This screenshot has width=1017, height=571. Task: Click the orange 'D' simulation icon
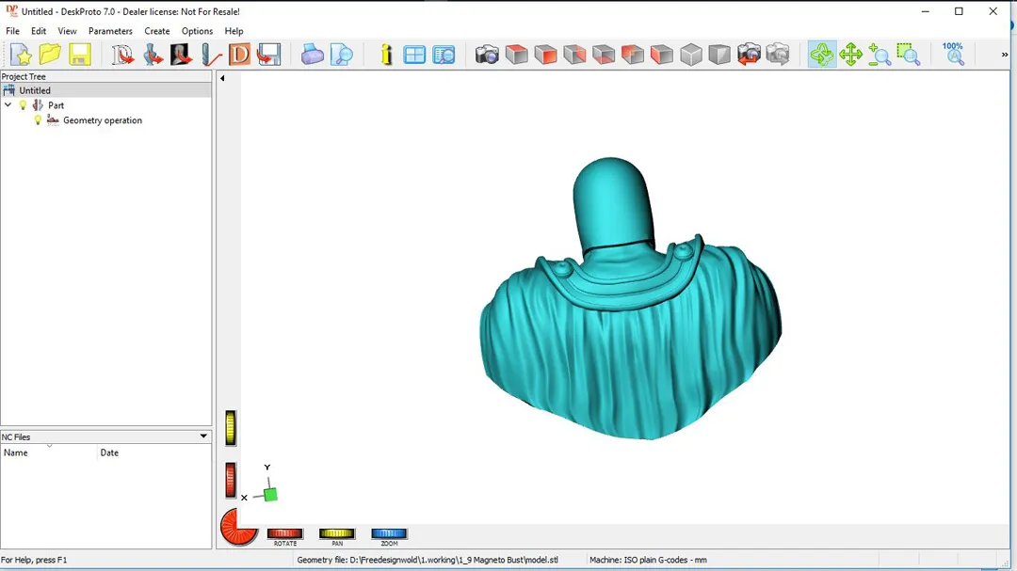click(239, 55)
